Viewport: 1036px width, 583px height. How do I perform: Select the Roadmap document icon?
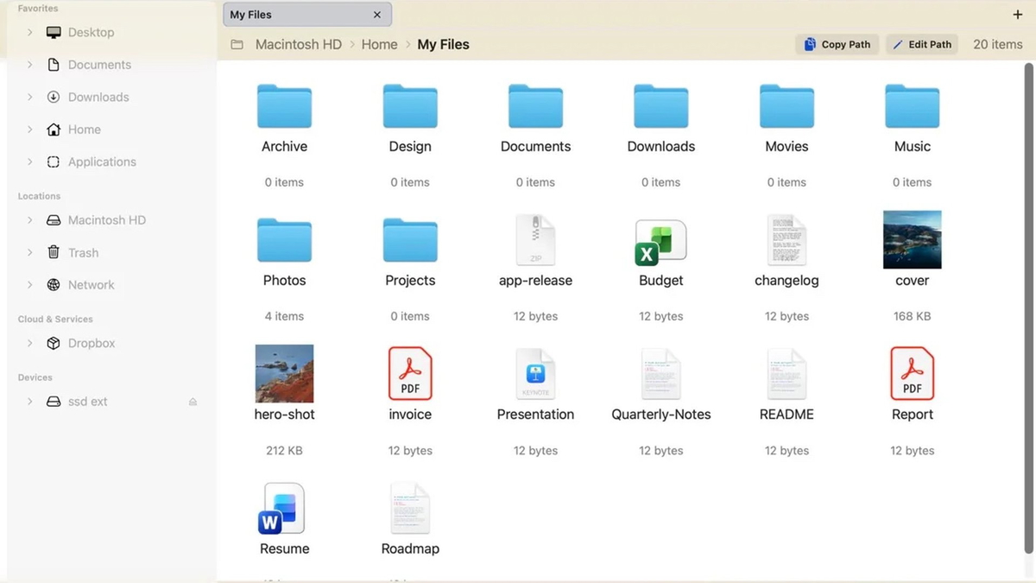(410, 508)
